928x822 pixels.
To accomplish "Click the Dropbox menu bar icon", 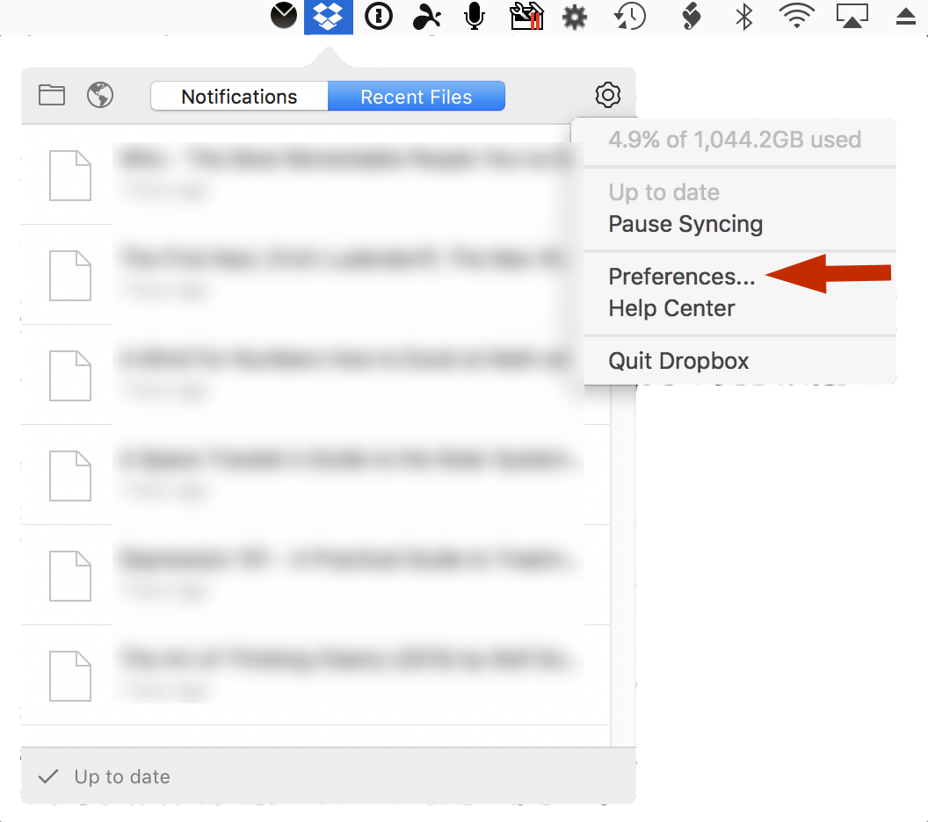I will click(329, 17).
